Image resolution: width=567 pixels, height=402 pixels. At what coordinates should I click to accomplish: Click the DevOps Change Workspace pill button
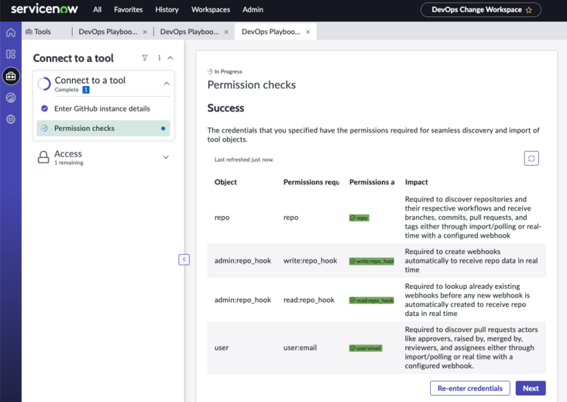pyautogui.click(x=480, y=10)
